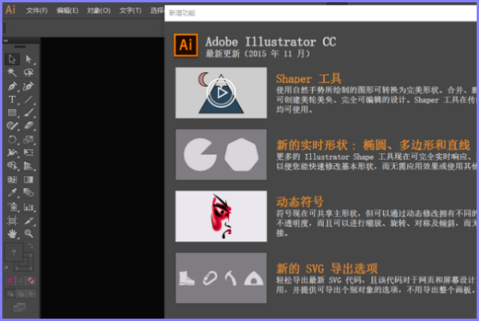Click the Stroke box behind Fill
This screenshot has height=321, width=479.
(x=29, y=265)
